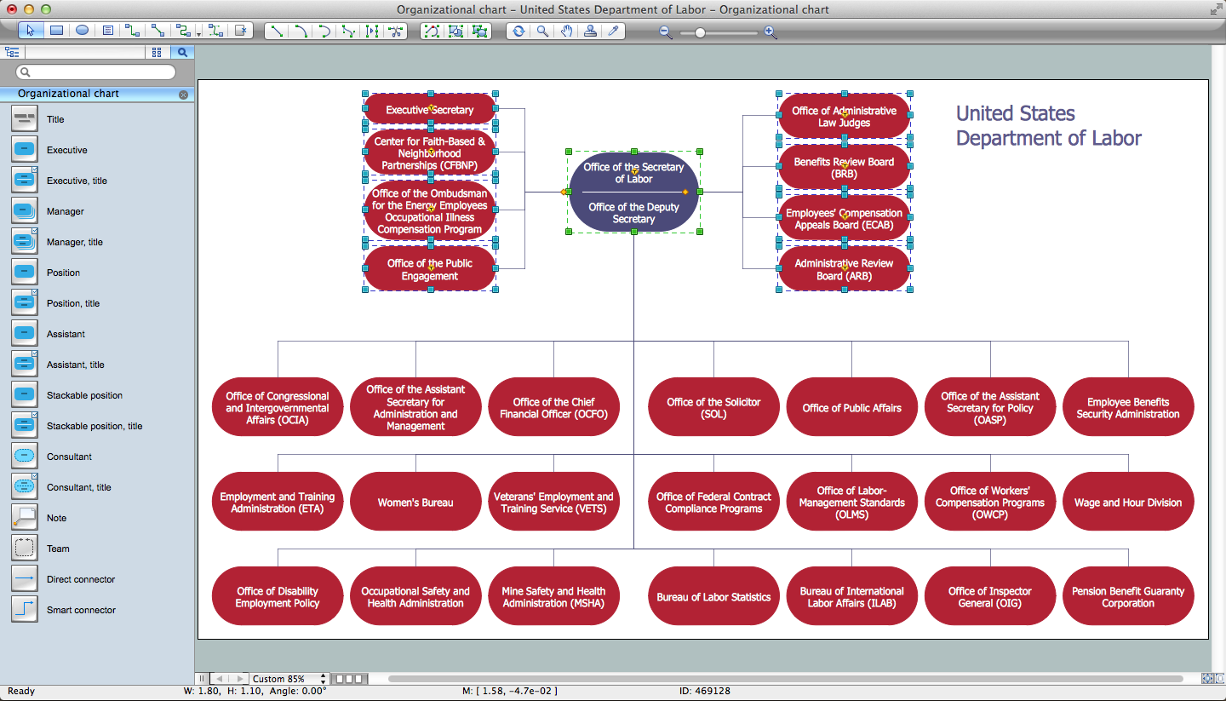Image resolution: width=1226 pixels, height=701 pixels.
Task: Select Administrative Review Board (ARB) box
Action: coord(844,268)
